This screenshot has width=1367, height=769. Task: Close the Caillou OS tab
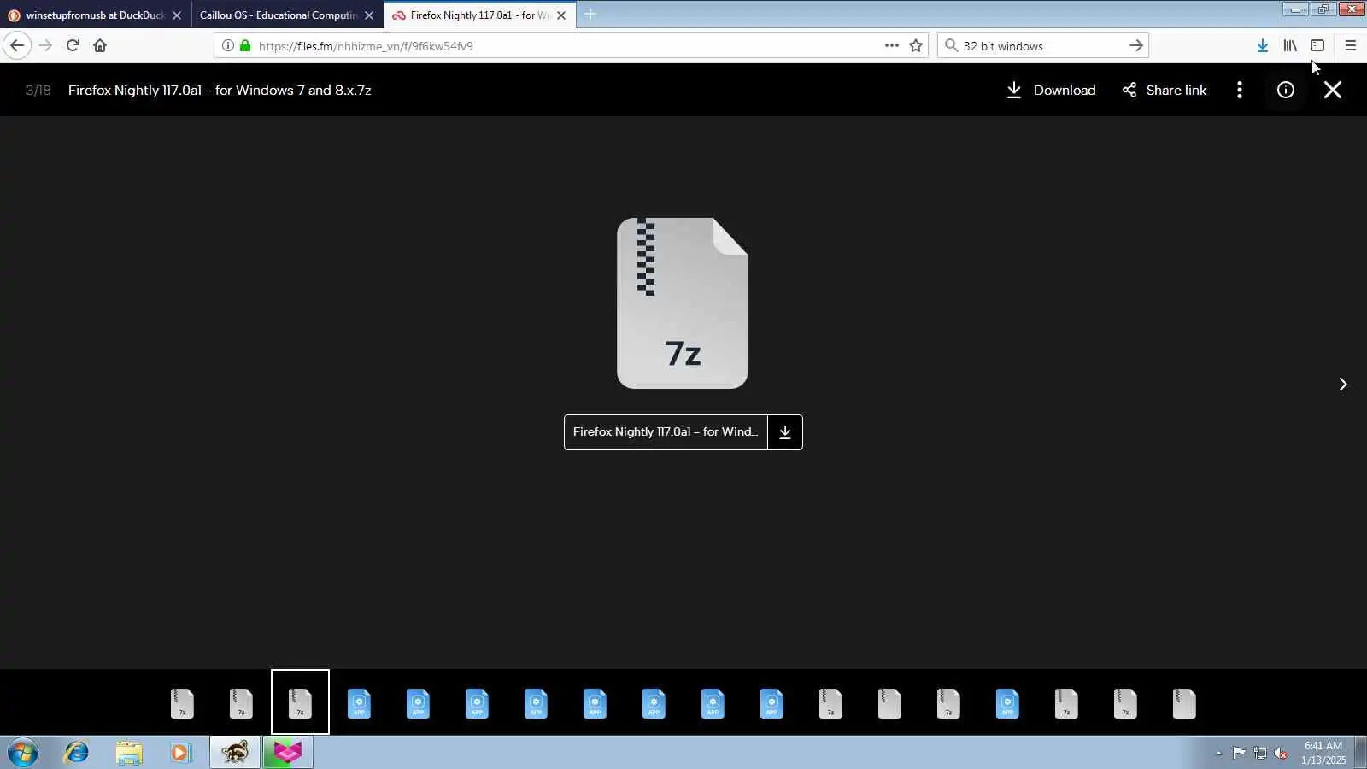tap(369, 15)
